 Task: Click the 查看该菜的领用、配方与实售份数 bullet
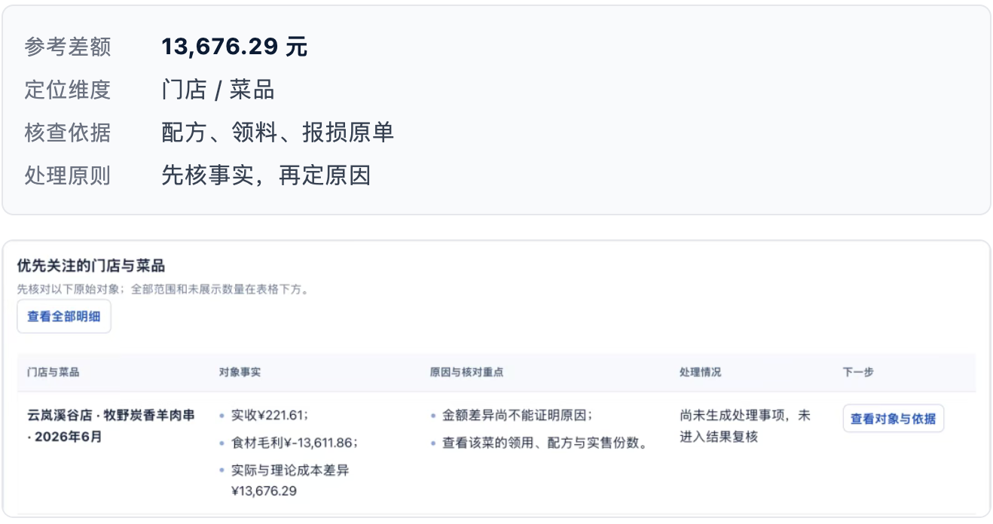[545, 443]
